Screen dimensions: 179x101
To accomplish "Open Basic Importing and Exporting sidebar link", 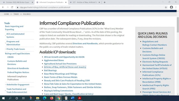I will [14, 28].
